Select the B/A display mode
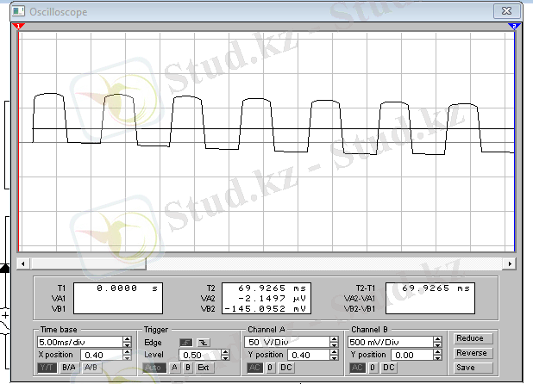 click(69, 368)
